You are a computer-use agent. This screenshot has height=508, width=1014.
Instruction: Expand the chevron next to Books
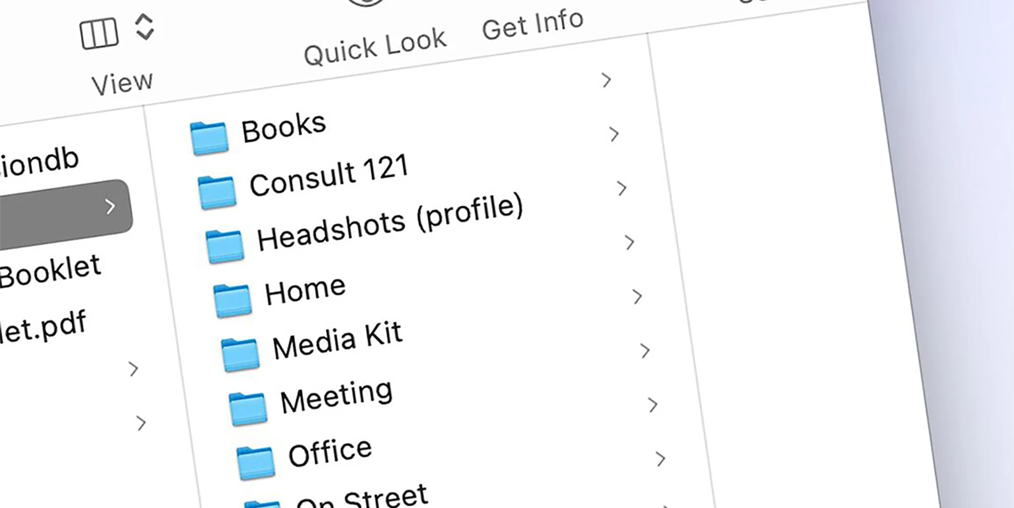coord(613,134)
